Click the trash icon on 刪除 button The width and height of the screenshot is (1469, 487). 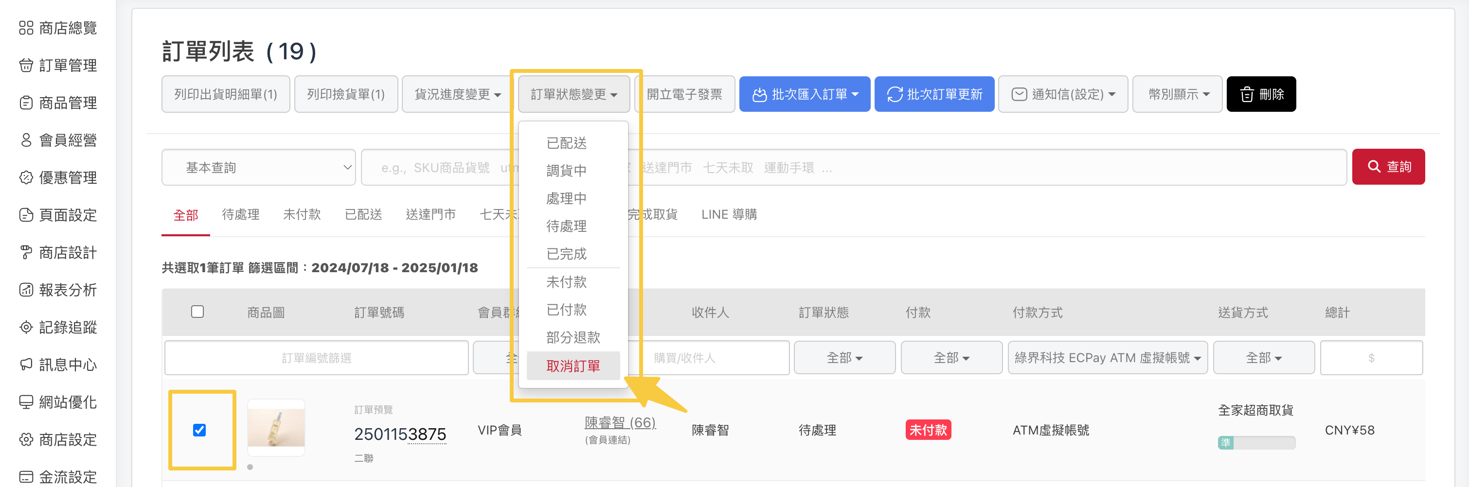click(x=1247, y=95)
